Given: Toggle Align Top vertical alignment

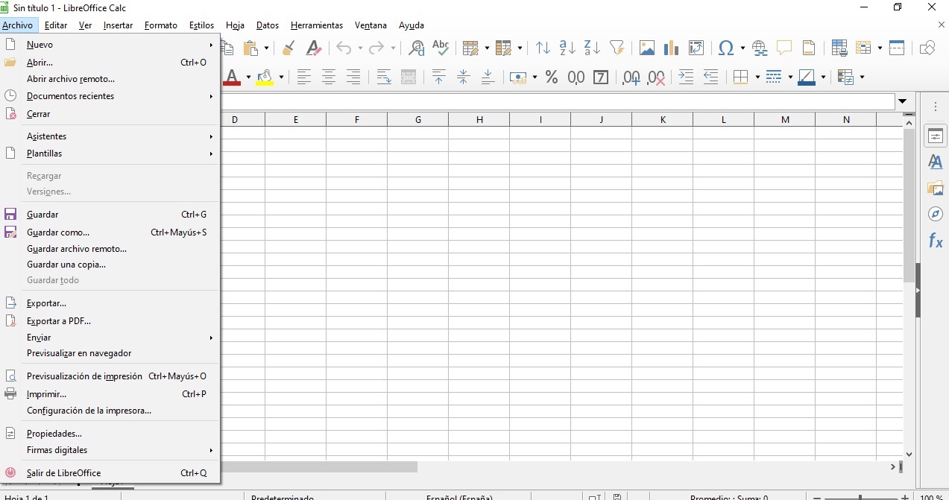Looking at the screenshot, I should 439,77.
